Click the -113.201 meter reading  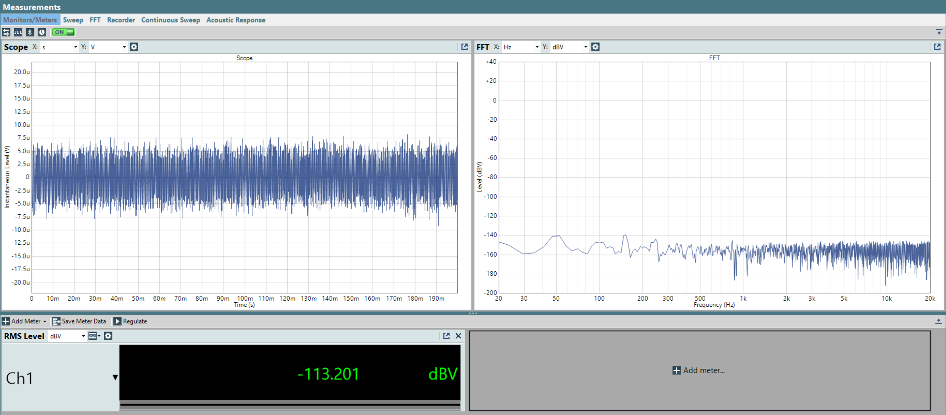click(x=328, y=374)
